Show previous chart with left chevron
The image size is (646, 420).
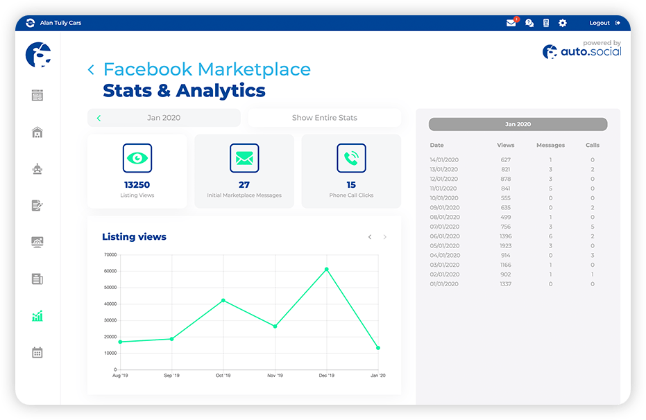pyautogui.click(x=370, y=237)
